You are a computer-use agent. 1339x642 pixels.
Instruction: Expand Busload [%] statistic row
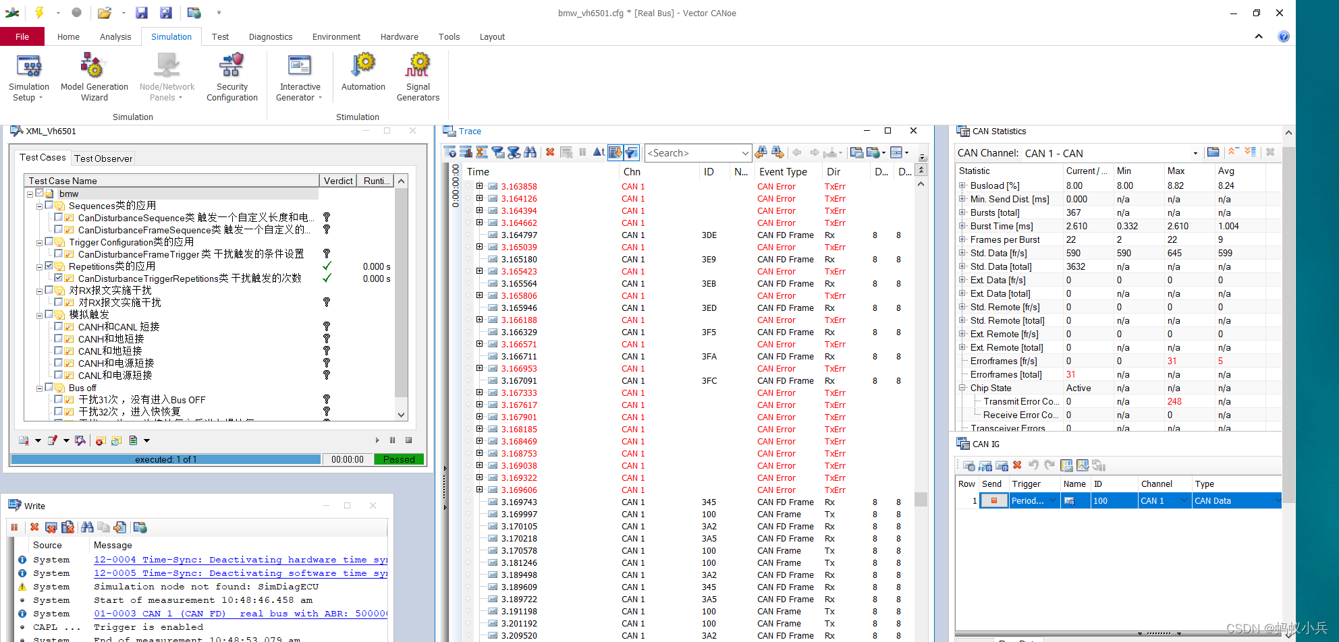(962, 185)
